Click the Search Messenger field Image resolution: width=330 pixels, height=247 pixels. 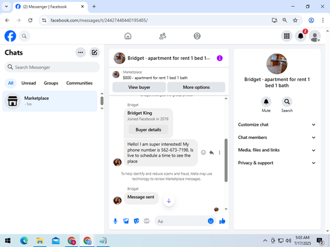[x=52, y=67]
